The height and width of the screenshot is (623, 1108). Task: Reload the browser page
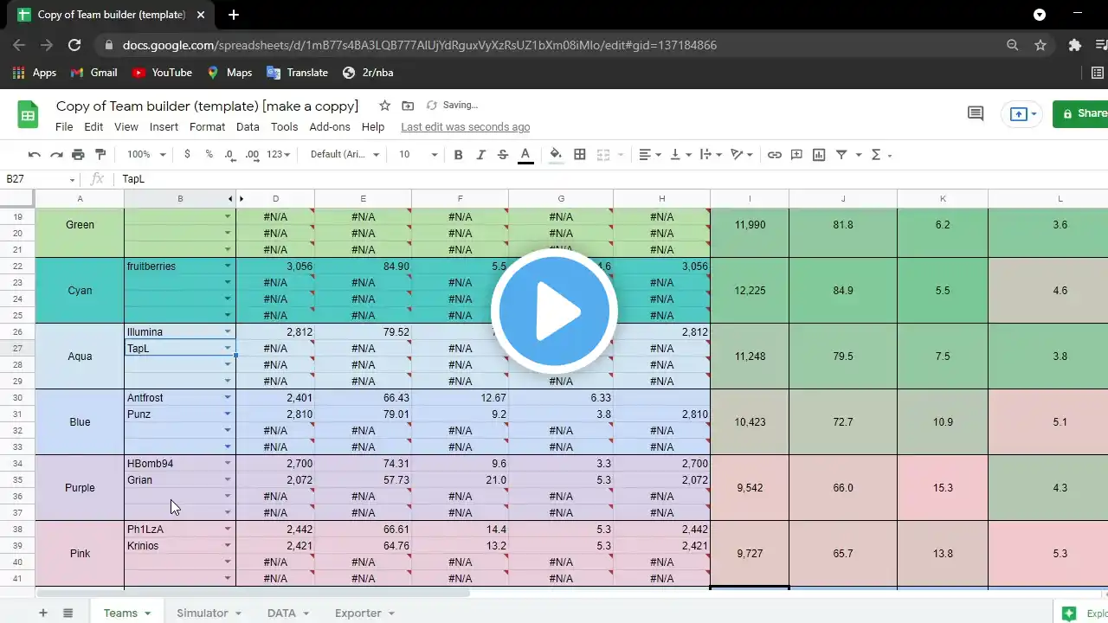(74, 45)
